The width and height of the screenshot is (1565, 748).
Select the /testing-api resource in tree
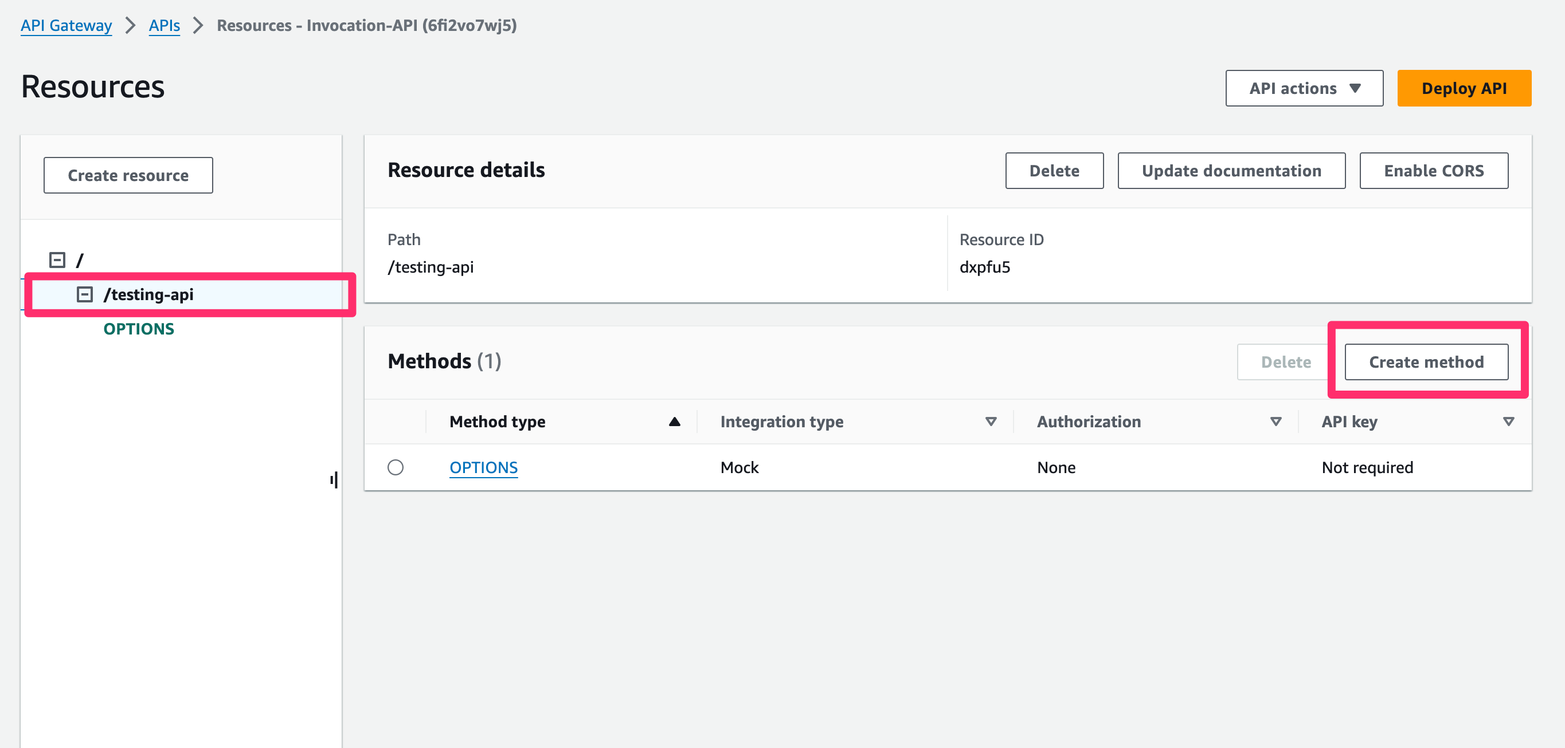[x=149, y=294]
